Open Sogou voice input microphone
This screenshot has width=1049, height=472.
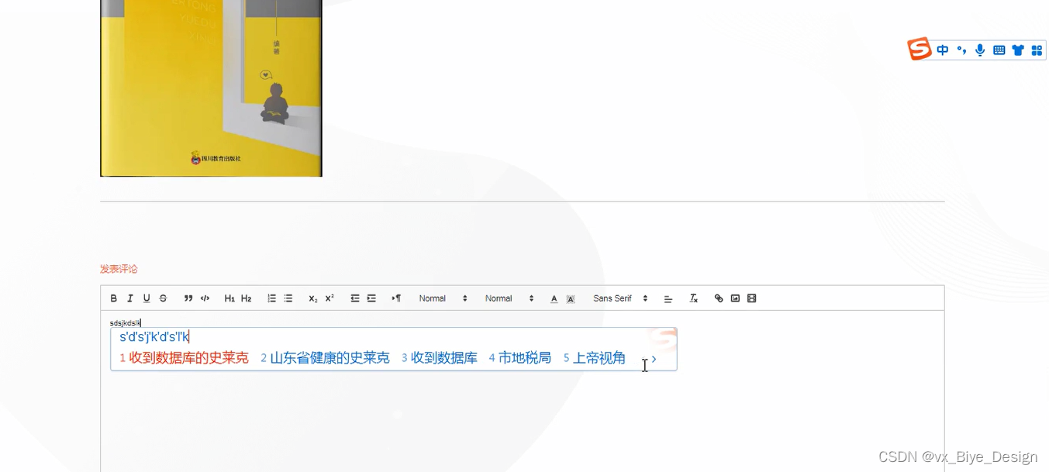[x=980, y=50]
